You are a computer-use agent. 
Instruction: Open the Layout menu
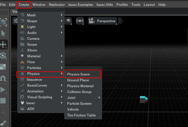149,5
